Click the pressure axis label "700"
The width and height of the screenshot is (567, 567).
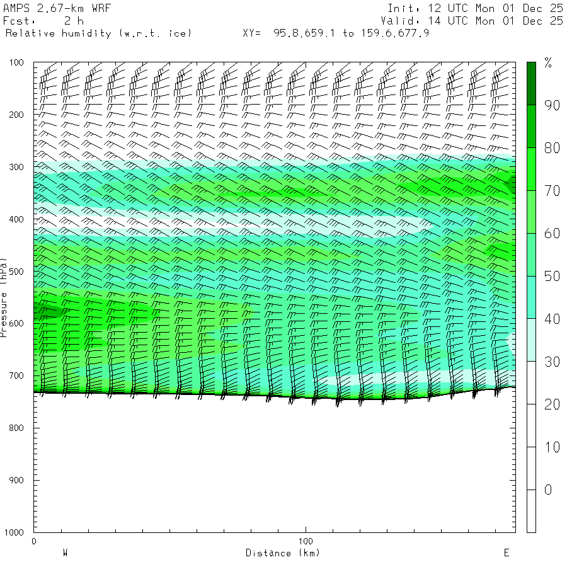16,375
